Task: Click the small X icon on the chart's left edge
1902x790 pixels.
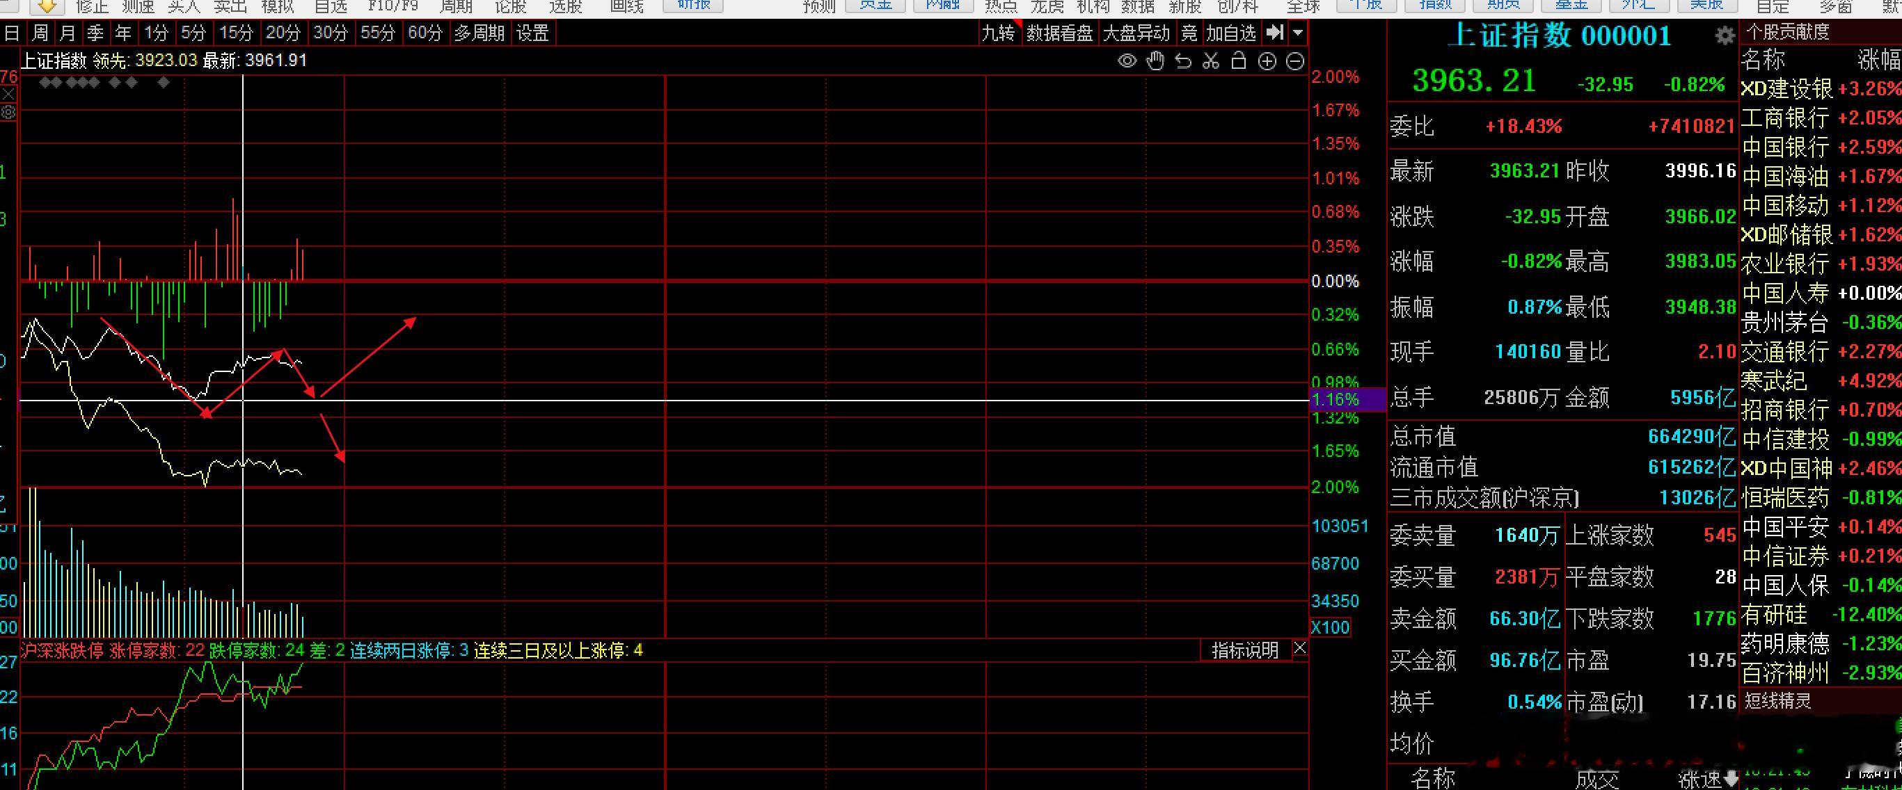Action: coord(8,95)
